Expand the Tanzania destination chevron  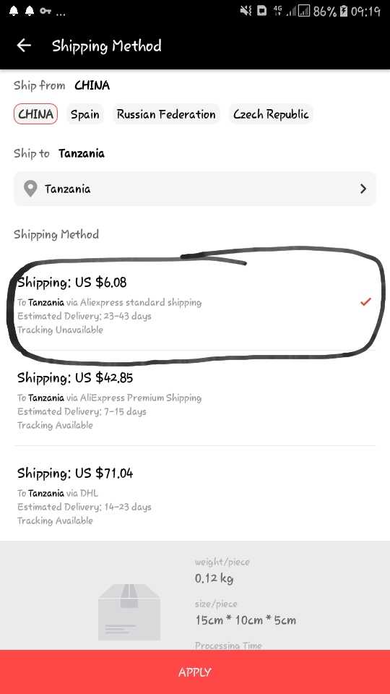(x=363, y=189)
